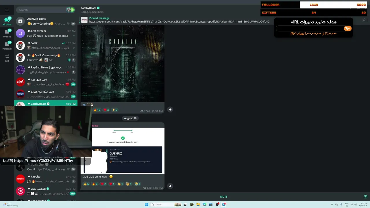The height and width of the screenshot is (208, 370).
Task: Click the taskbar microphone tray icon
Action: [x=341, y=205]
